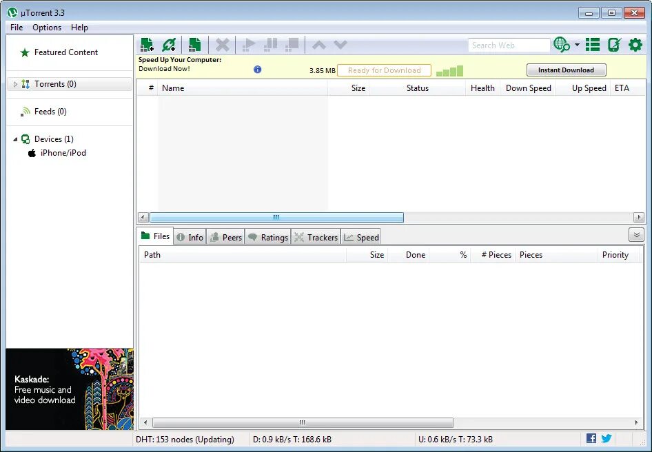Click the Featured Content star icon
652x452 pixels.
pyautogui.click(x=25, y=52)
